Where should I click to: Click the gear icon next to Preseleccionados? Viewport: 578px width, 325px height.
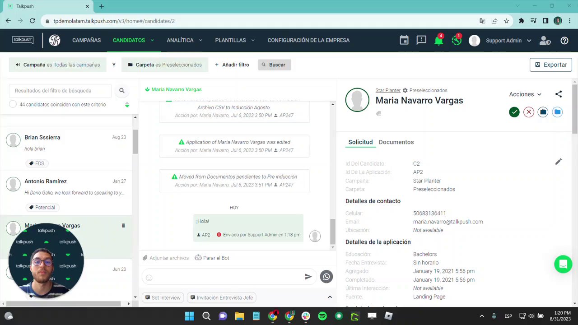click(405, 90)
